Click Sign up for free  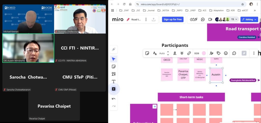point(173,19)
